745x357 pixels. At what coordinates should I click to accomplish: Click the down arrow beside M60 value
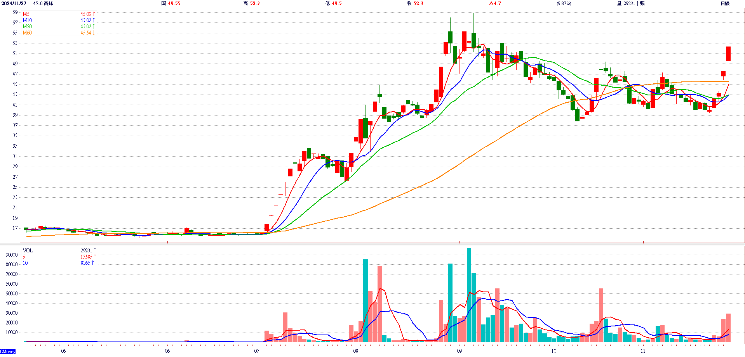pos(94,33)
